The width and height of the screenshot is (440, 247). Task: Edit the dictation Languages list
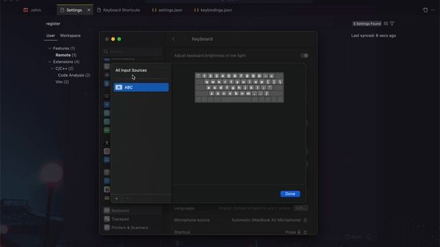(300, 208)
